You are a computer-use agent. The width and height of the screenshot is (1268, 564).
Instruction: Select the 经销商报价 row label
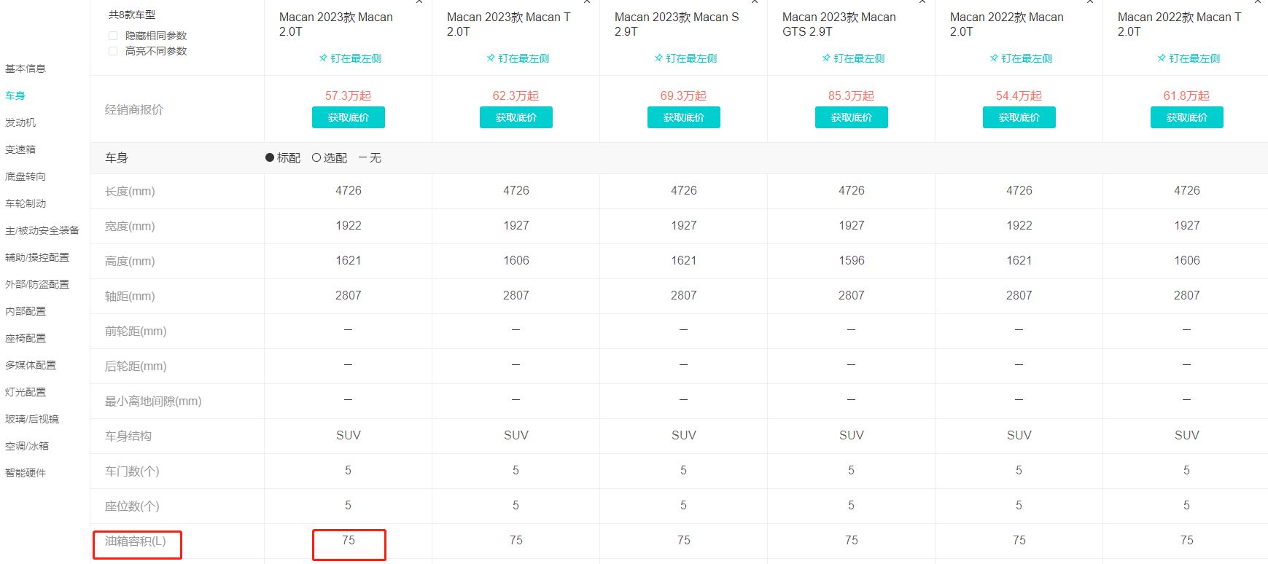point(134,109)
